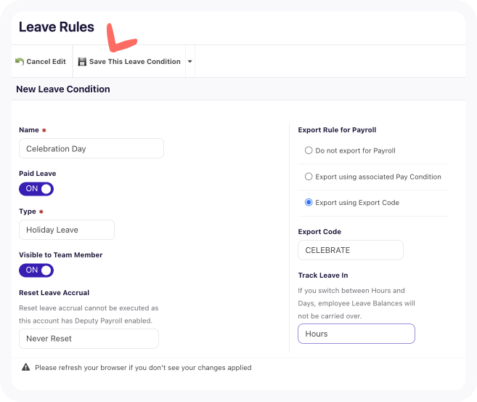Open the Type dropdown showing Holiday Leave
Screen dimensions: 477x402
(67, 230)
